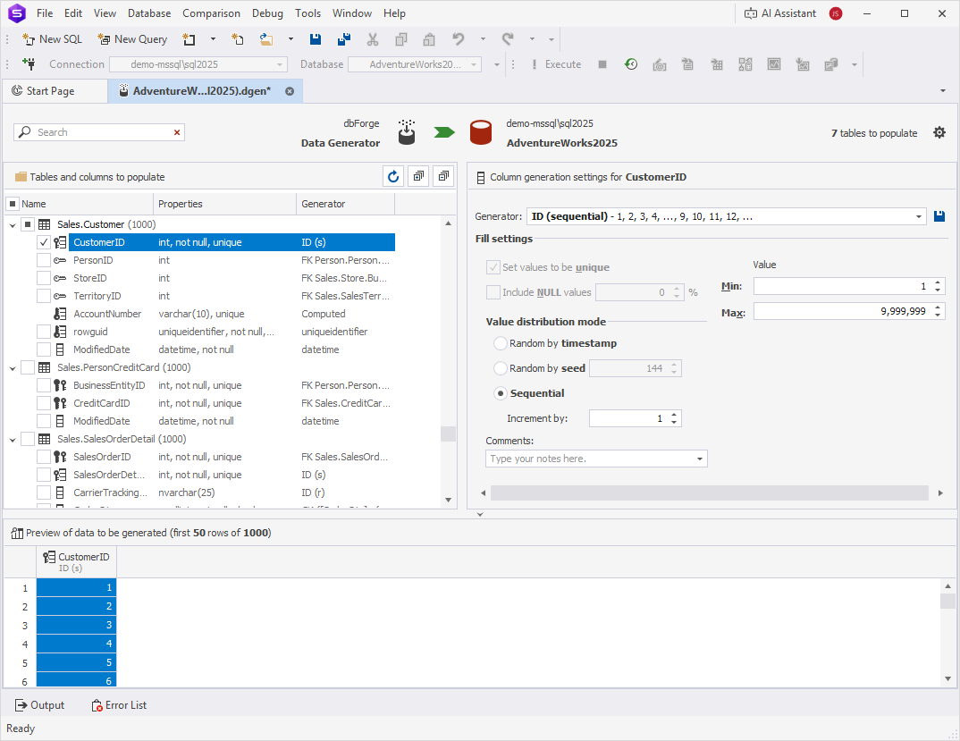Open the Error List panel

point(119,705)
